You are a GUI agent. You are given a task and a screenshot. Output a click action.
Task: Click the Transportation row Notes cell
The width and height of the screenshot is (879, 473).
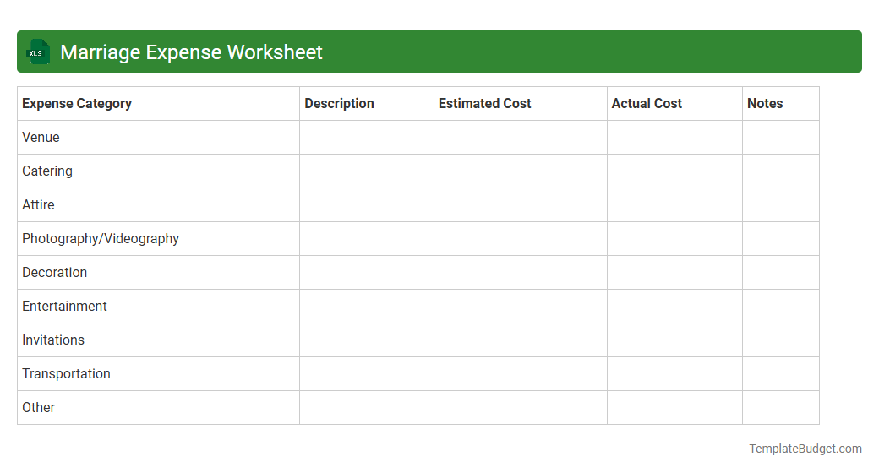click(781, 374)
